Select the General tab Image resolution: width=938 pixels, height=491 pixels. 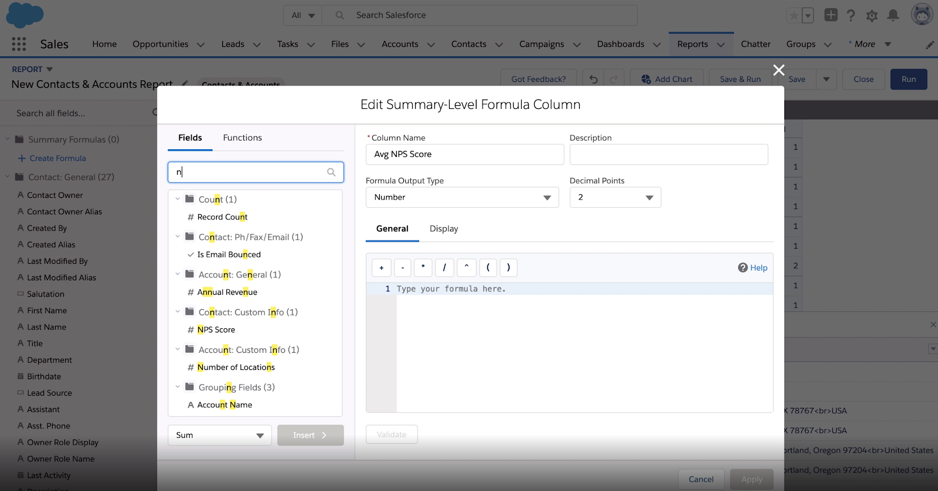point(392,229)
